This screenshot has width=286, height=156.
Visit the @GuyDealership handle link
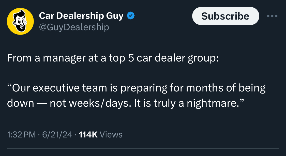[74, 27]
